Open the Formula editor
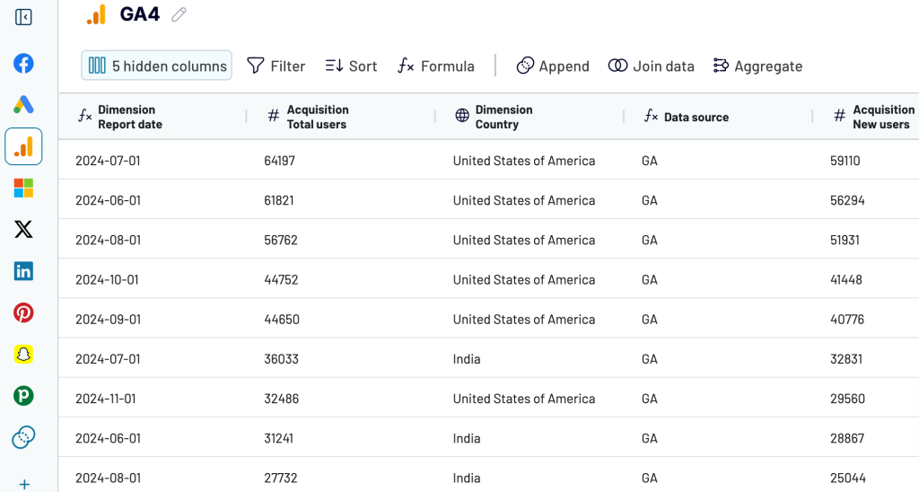 (436, 66)
